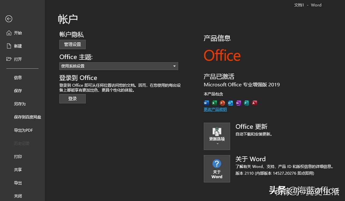Image resolution: width=345 pixels, height=201 pixels.
Task: Click the 版本 2110 build number text
Action: [x=275, y=173]
